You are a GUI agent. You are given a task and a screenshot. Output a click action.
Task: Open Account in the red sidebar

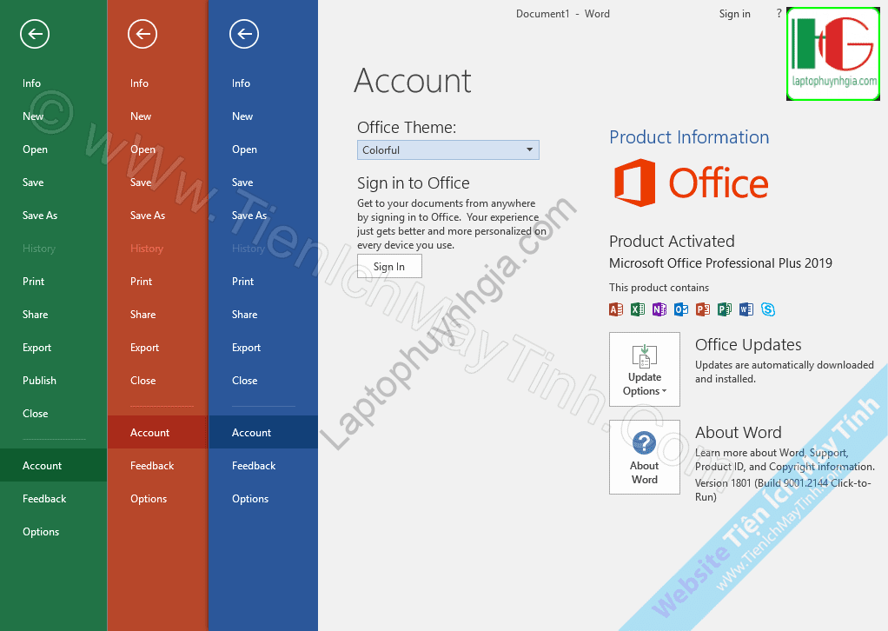click(158, 433)
